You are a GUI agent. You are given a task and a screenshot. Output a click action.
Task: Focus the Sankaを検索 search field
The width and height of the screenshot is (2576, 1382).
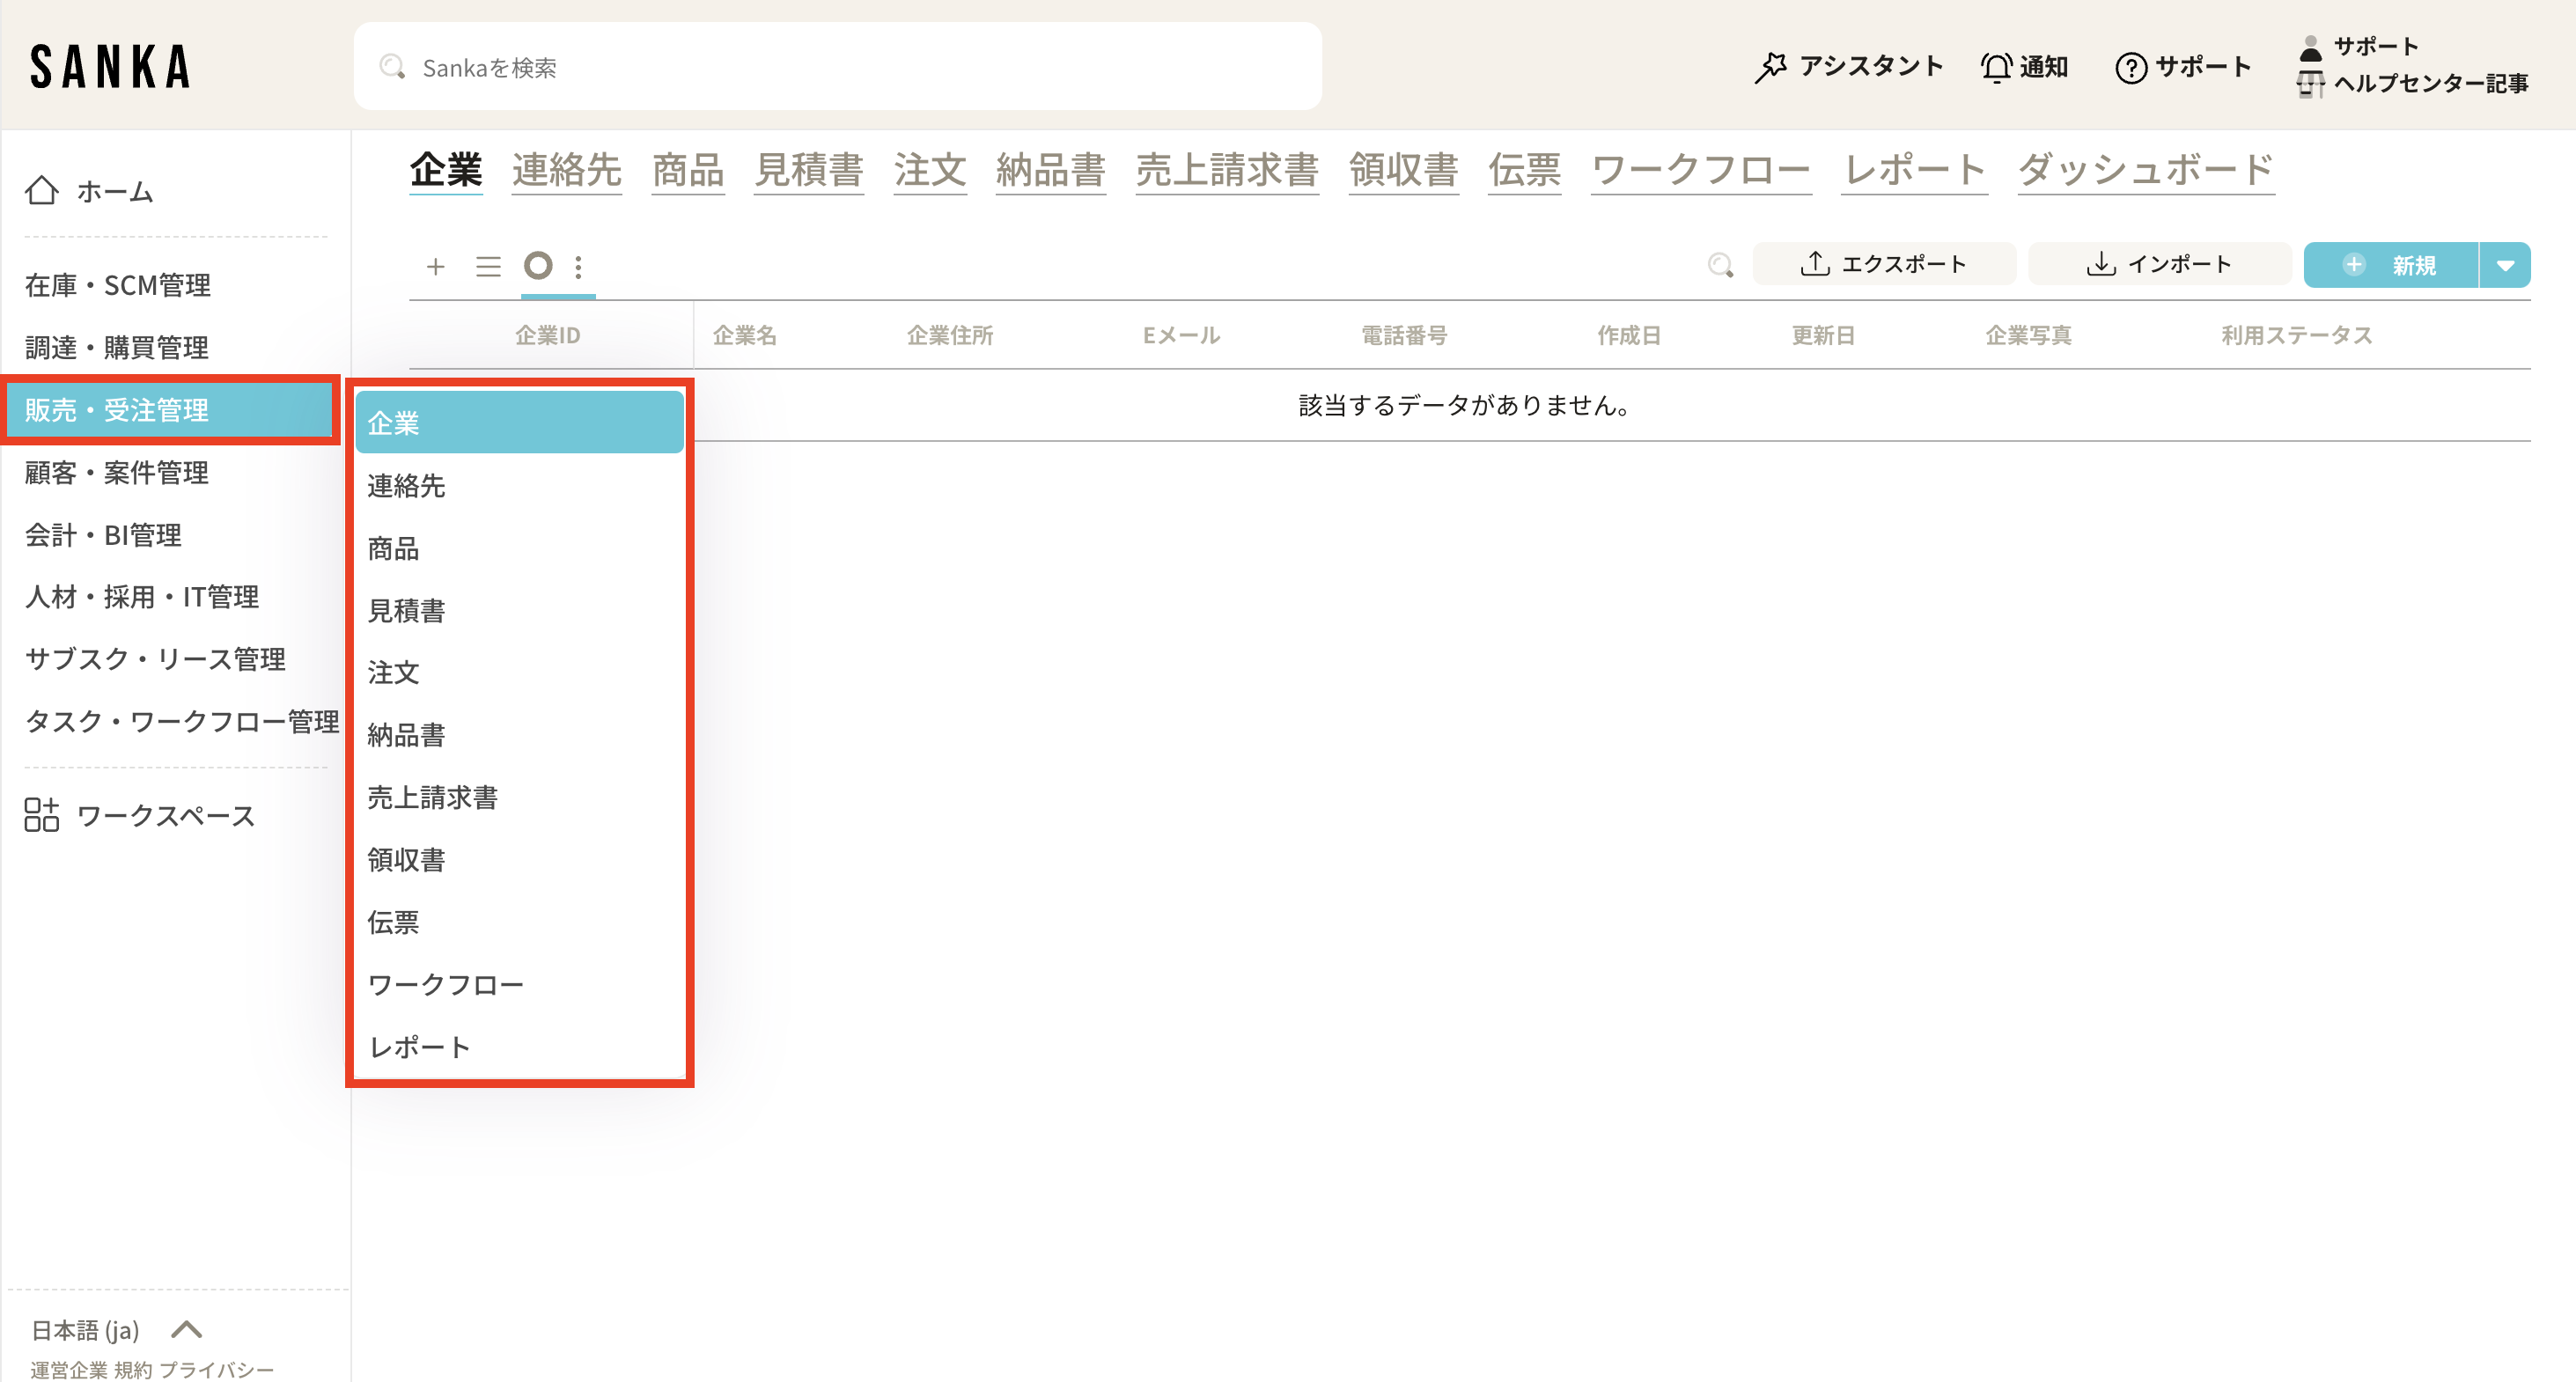pos(838,67)
